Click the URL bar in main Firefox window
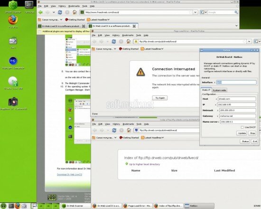Viewport: 261px width, 209px height. tap(137, 12)
